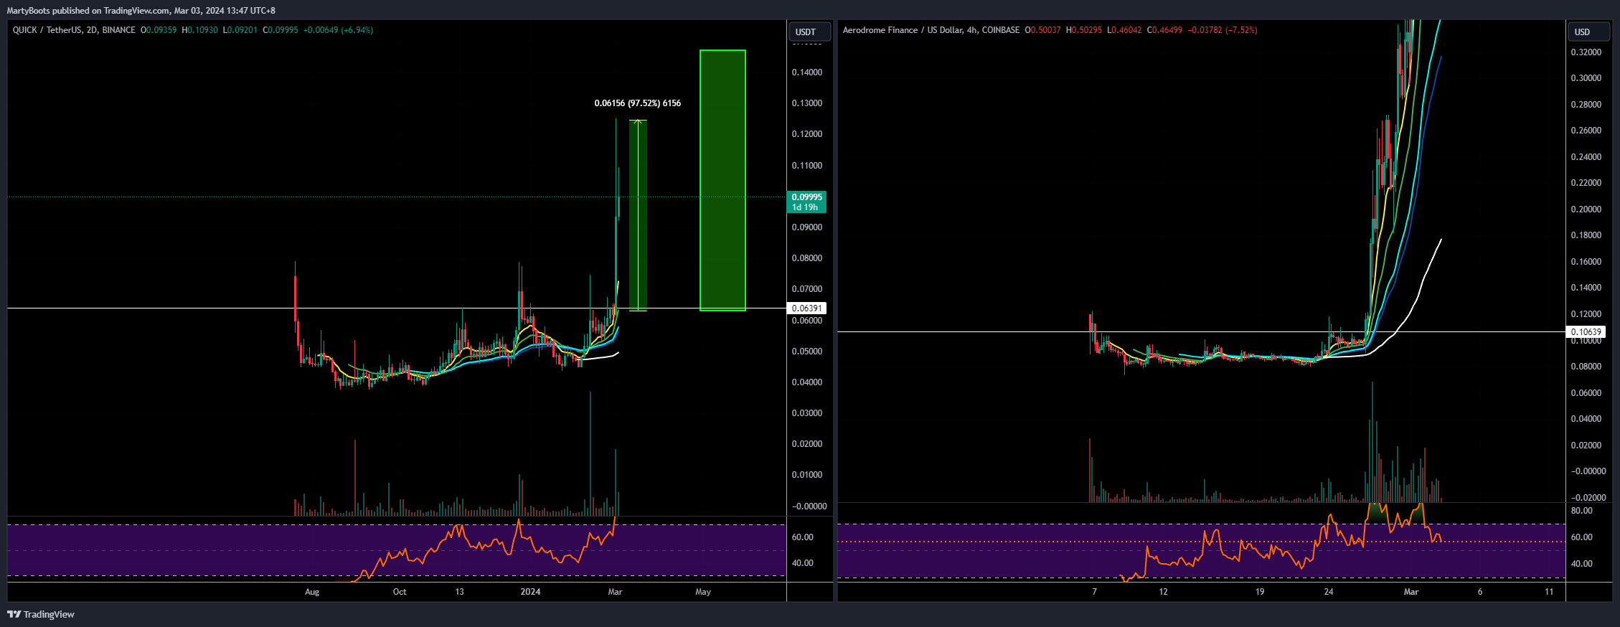Viewport: 1620px width, 627px height.
Task: Click 80.00 on the Aerodrome RSI axis
Action: [1582, 511]
